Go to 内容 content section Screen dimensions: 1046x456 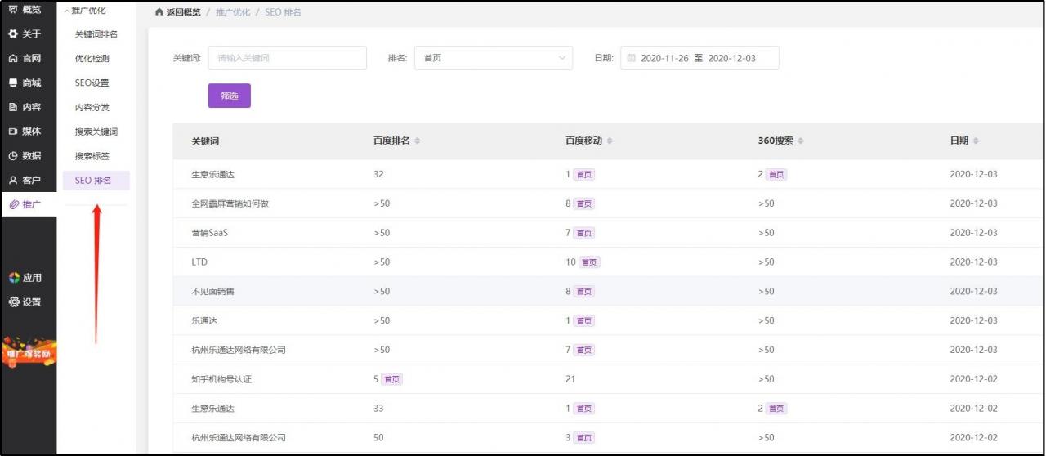pyautogui.click(x=25, y=107)
